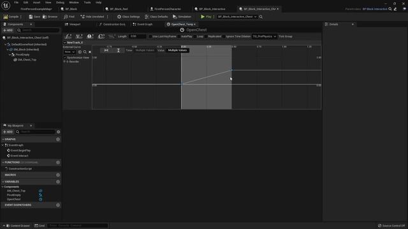Click the Compile blueprint button

(11, 17)
